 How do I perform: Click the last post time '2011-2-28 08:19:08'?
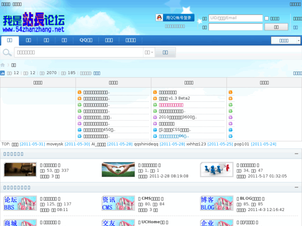[169, 176]
